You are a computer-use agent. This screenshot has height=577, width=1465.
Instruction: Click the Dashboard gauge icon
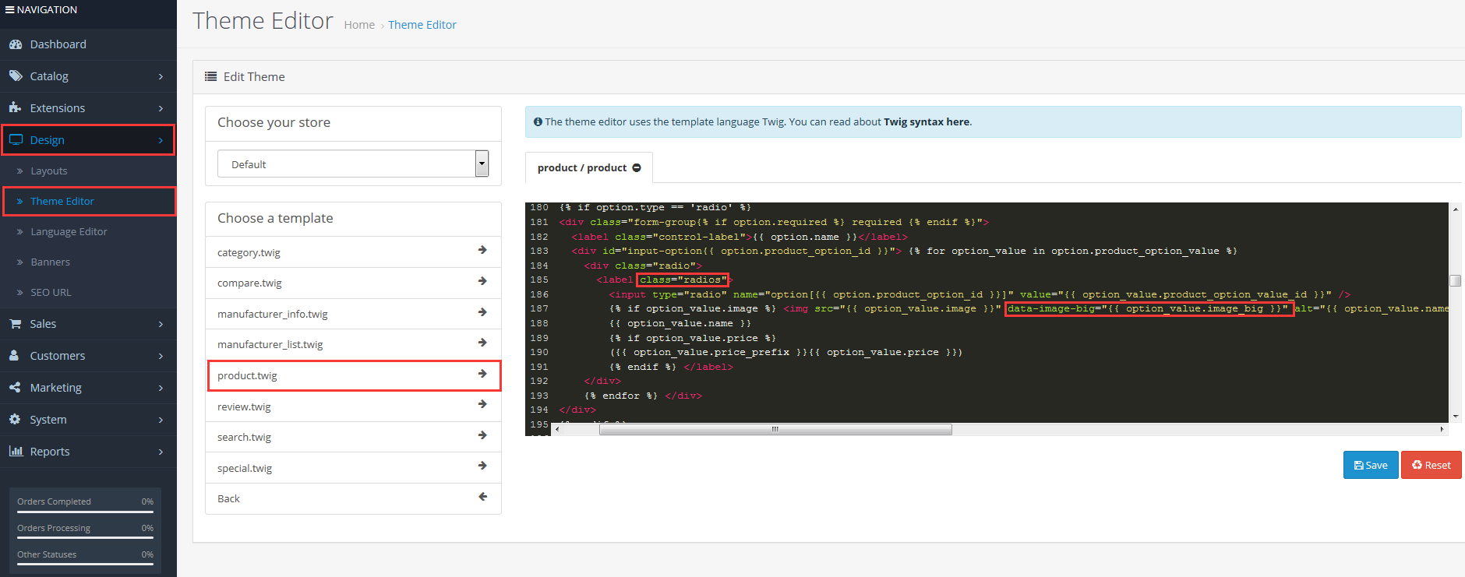pyautogui.click(x=15, y=44)
